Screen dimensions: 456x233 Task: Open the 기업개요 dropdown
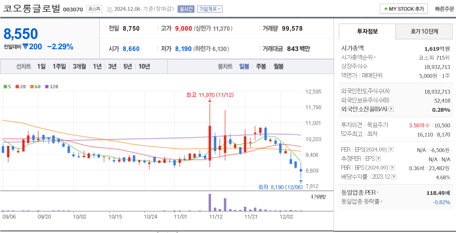click(210, 9)
